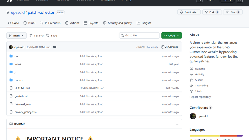
Task: Click the commit history clock icon
Action: 162,47
